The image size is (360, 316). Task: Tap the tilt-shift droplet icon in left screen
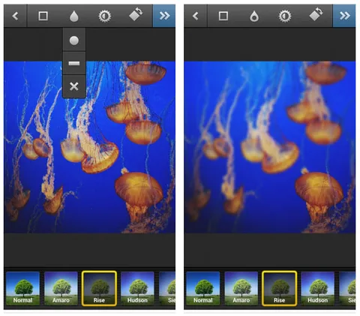74,17
